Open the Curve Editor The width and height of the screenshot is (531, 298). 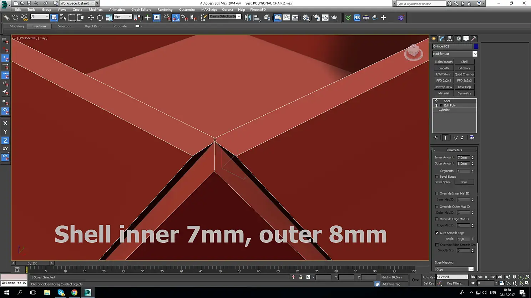point(287,17)
